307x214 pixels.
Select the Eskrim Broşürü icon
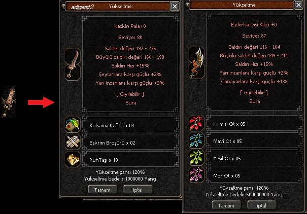tap(73, 142)
